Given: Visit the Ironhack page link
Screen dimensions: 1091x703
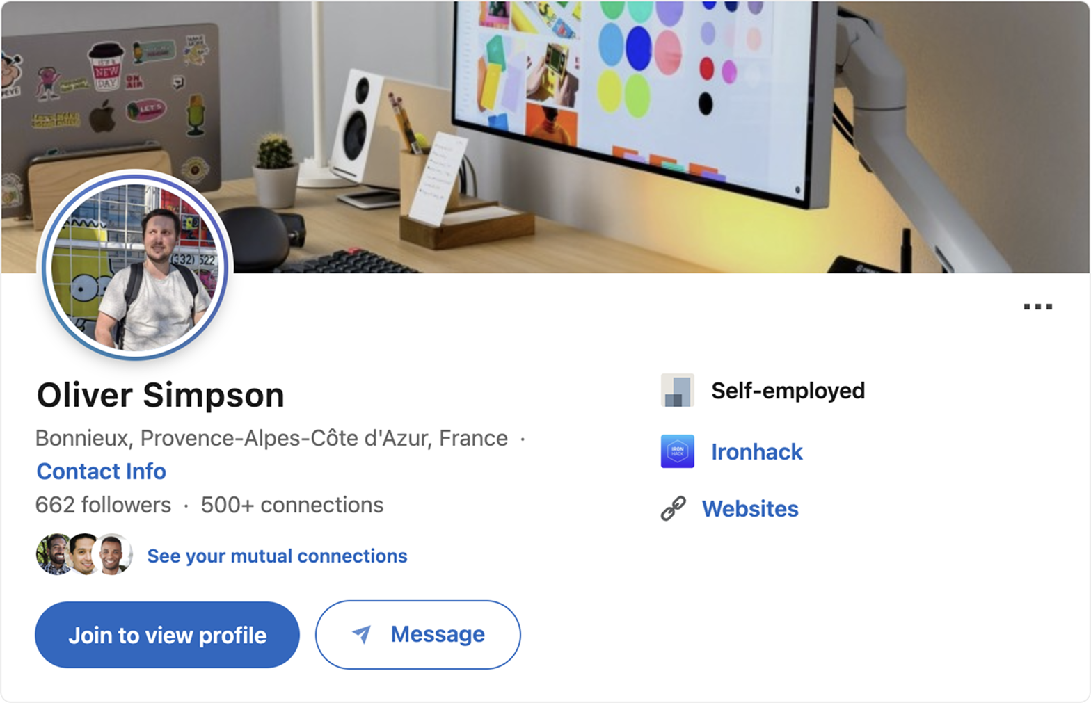Looking at the screenshot, I should pyautogui.click(x=757, y=452).
